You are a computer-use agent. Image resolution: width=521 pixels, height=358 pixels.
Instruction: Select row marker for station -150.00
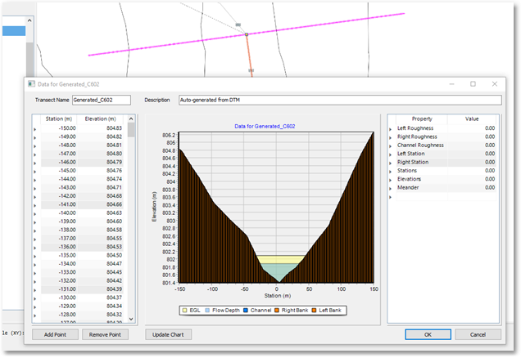point(35,129)
